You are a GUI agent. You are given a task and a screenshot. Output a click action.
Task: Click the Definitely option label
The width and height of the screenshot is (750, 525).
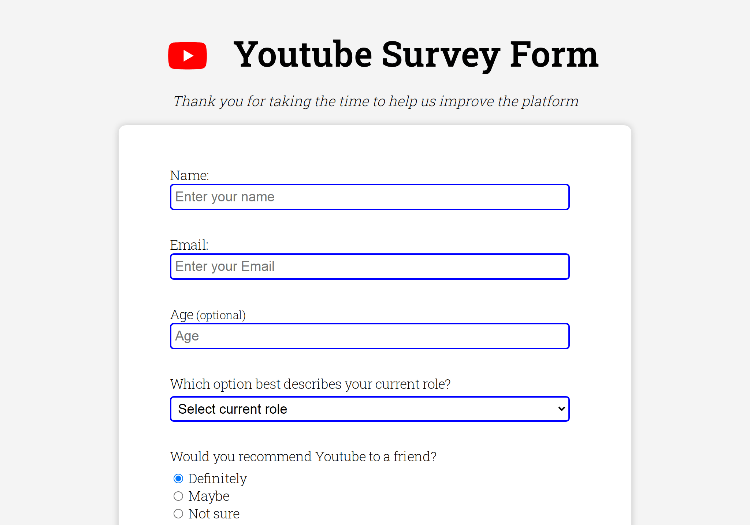(x=218, y=479)
